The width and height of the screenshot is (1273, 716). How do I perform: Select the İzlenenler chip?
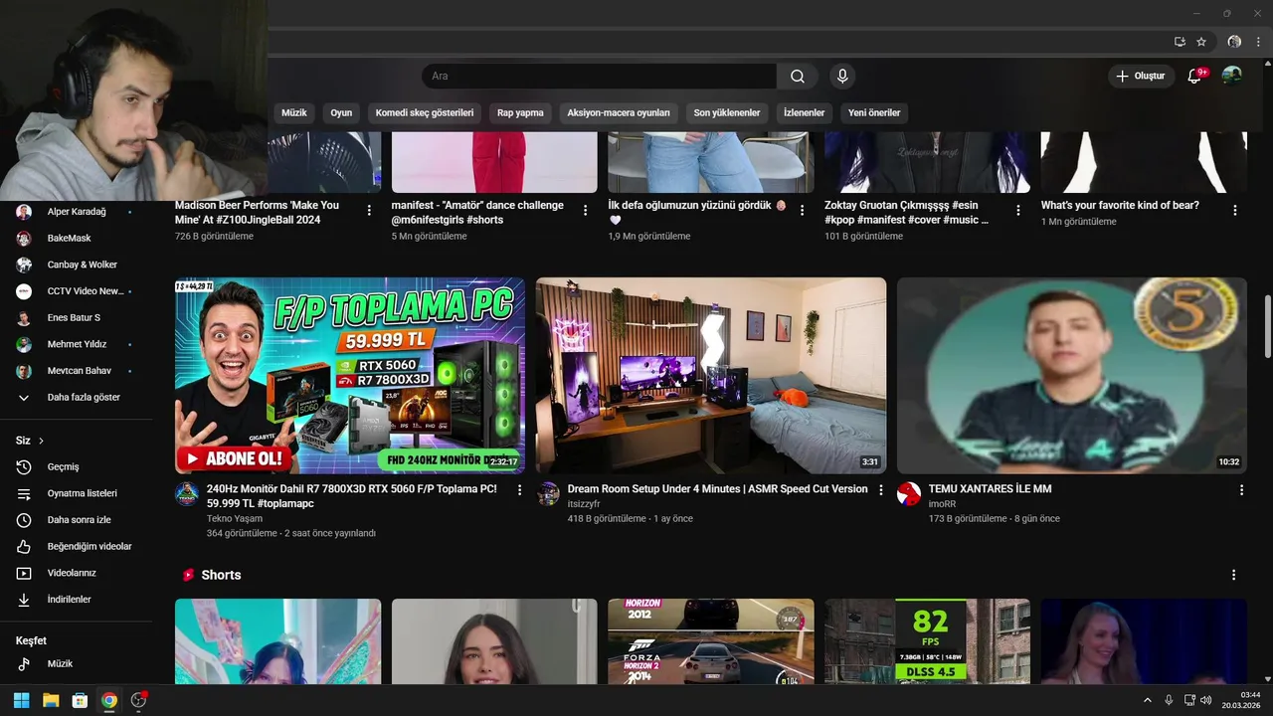[x=804, y=113]
